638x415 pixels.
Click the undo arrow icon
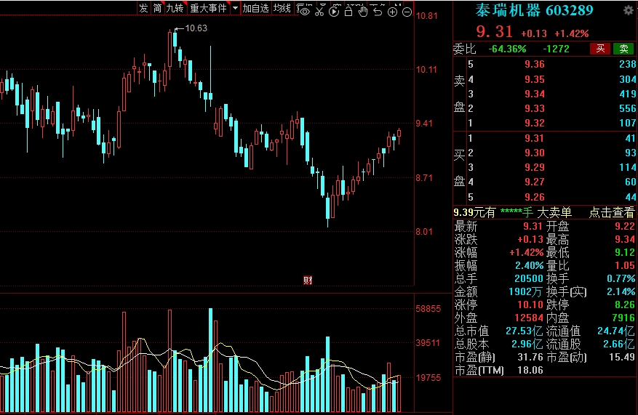(x=378, y=10)
